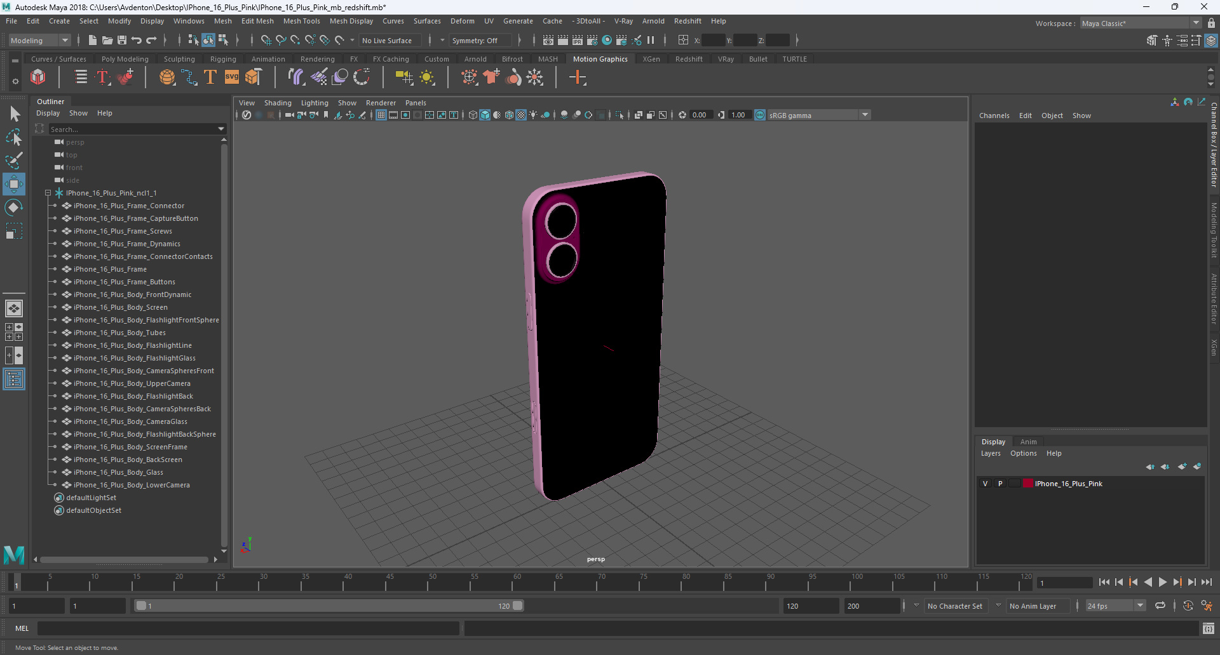Click the redo arrow icon
This screenshot has height=655, width=1220.
[x=151, y=40]
